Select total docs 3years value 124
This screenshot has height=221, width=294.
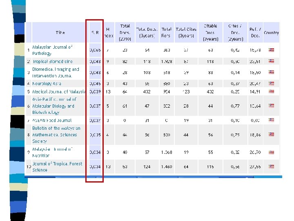(x=147, y=167)
